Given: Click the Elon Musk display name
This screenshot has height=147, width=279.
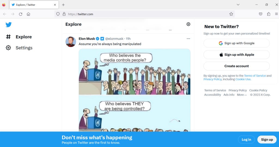Looking at the screenshot, I should tap(87, 39).
